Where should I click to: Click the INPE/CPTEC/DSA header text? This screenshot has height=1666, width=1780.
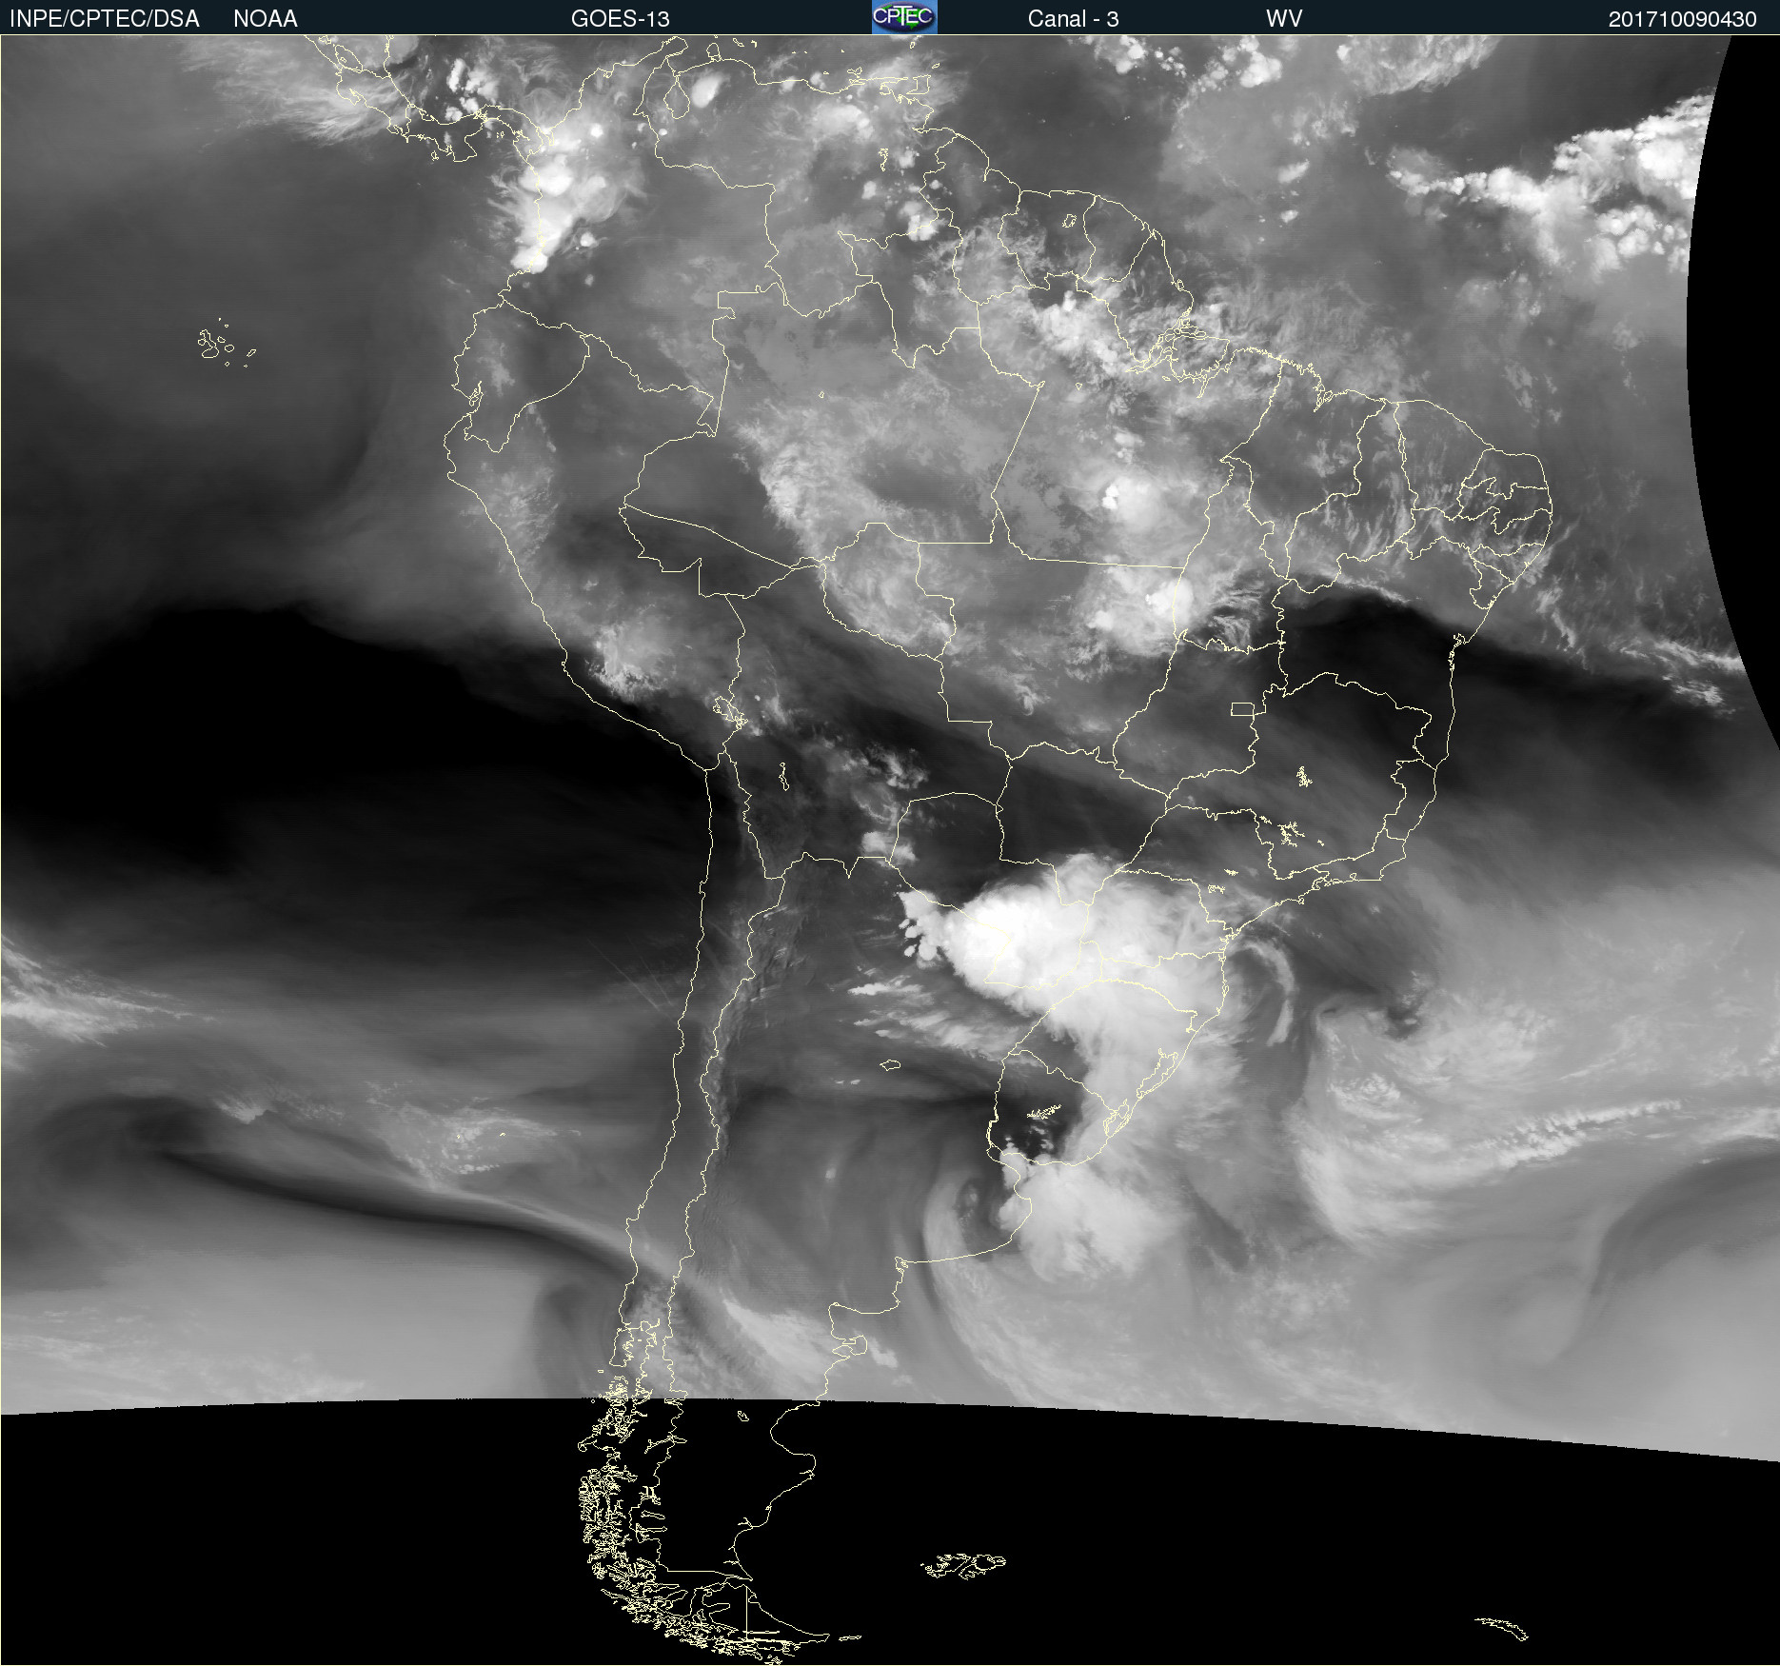[x=105, y=19]
